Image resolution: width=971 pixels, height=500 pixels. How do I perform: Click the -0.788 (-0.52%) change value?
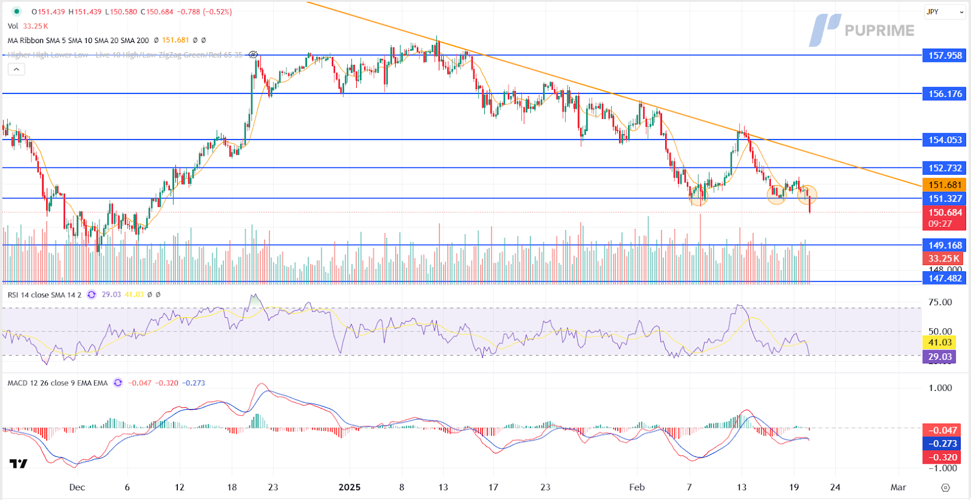tap(205, 12)
